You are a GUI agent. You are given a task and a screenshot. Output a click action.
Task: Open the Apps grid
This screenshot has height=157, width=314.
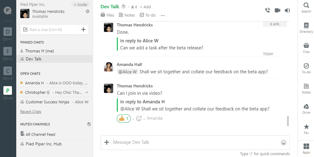[306, 149]
